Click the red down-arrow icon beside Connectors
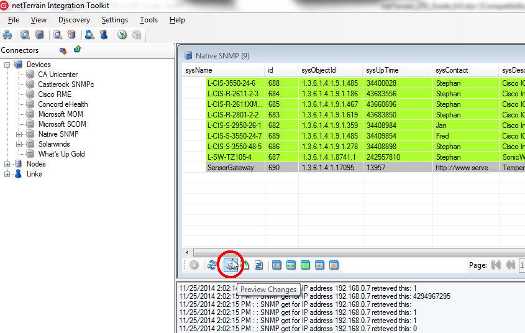This screenshot has height=333, width=525. [63, 50]
